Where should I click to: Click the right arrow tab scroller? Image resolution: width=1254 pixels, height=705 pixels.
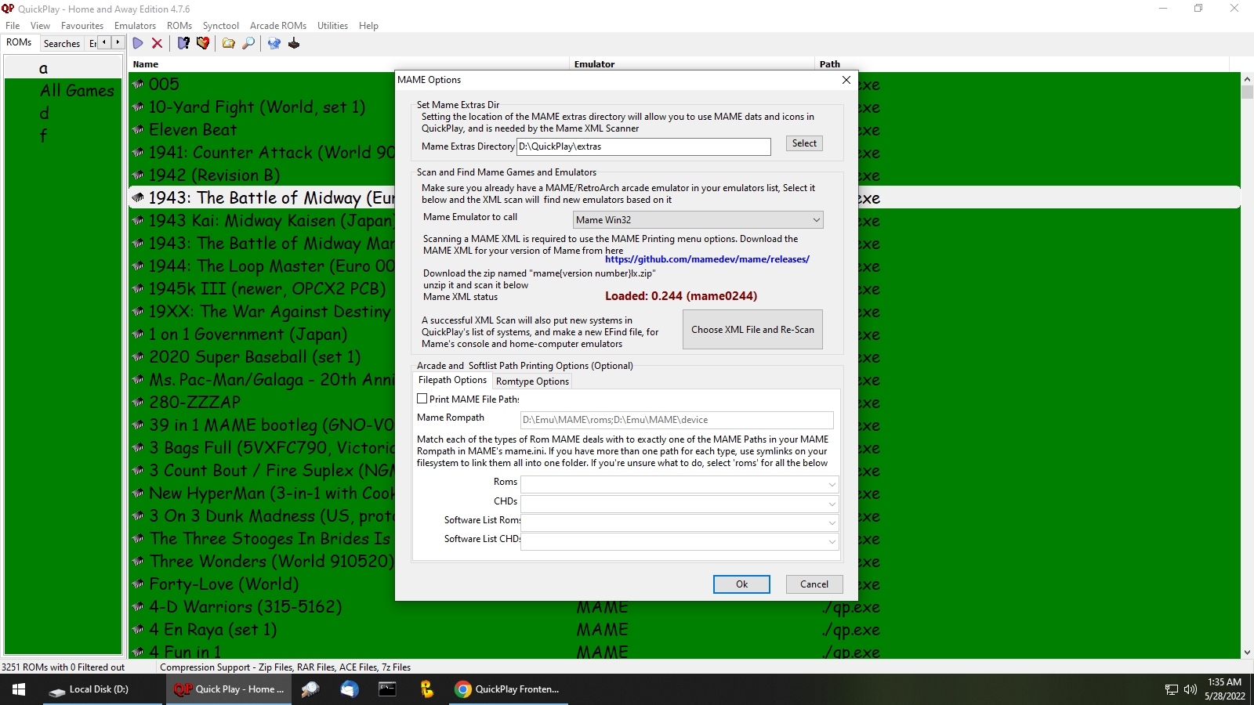pos(118,42)
